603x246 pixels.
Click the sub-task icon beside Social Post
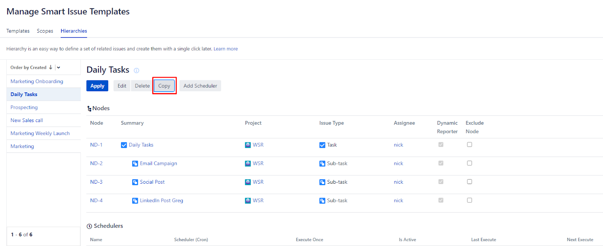click(135, 182)
